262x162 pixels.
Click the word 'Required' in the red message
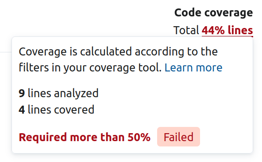click(43, 137)
